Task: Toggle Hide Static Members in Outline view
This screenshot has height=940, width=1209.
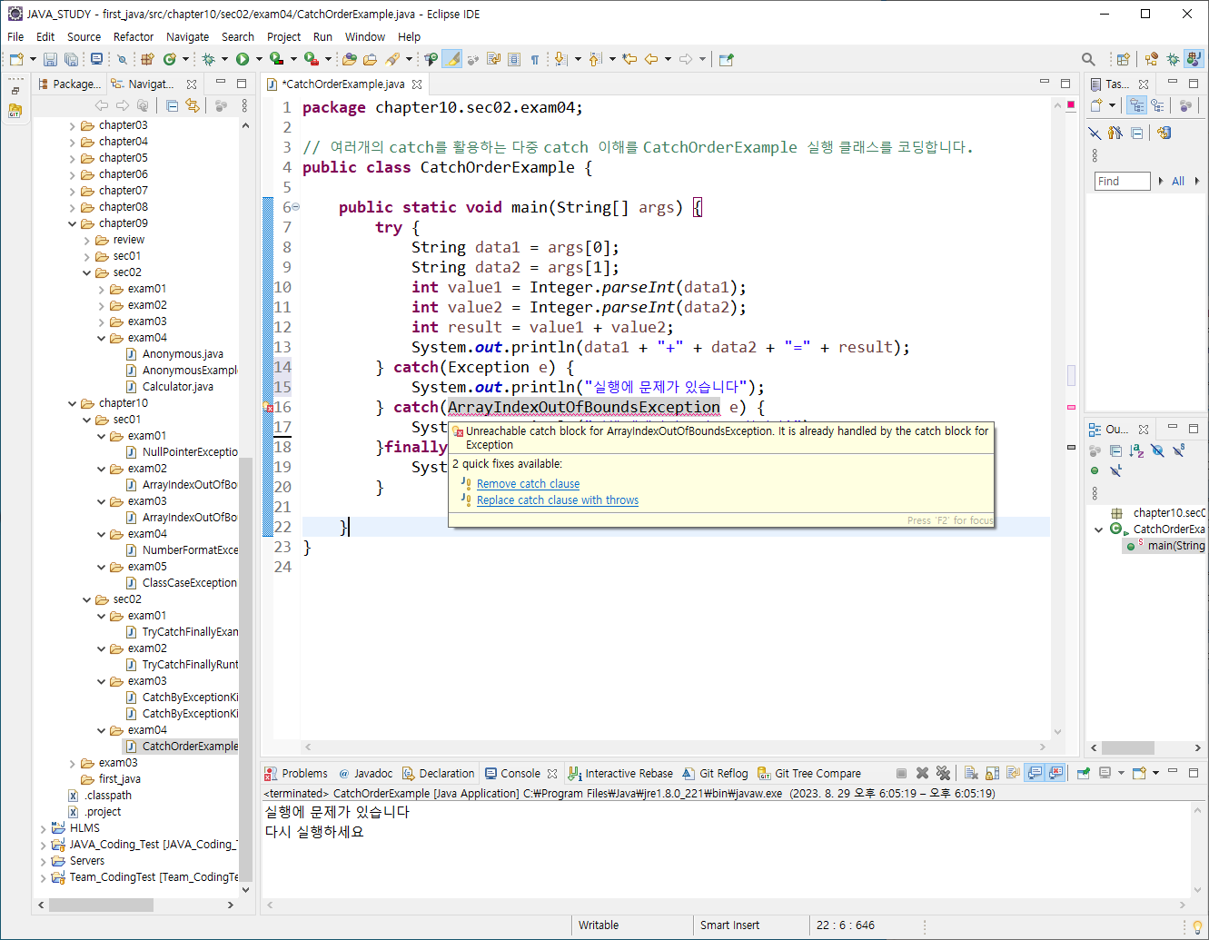Action: click(1178, 450)
